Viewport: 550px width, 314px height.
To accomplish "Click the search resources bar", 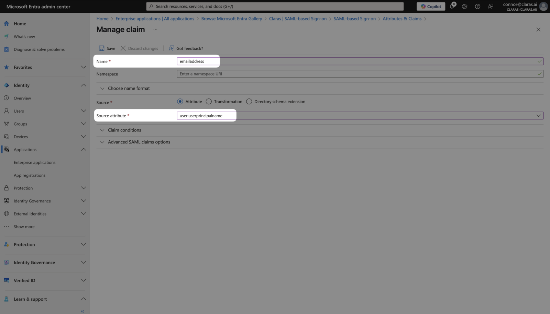I will 275,6.
